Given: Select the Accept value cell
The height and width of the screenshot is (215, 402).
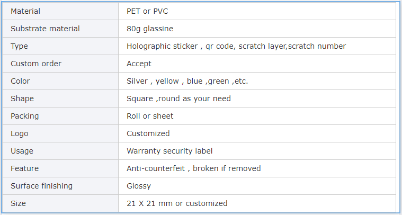Looking at the screenshot, I should click(257, 64).
